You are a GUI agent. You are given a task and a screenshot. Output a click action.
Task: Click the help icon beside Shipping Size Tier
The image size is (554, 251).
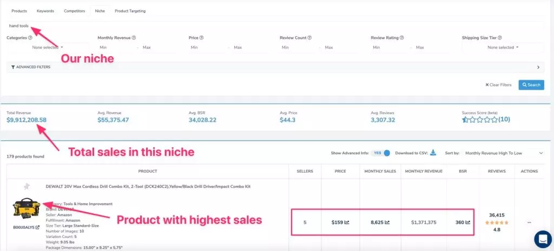[x=499, y=38]
